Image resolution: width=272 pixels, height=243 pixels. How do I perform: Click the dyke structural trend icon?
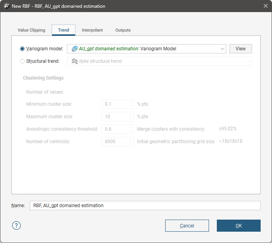click(x=74, y=61)
